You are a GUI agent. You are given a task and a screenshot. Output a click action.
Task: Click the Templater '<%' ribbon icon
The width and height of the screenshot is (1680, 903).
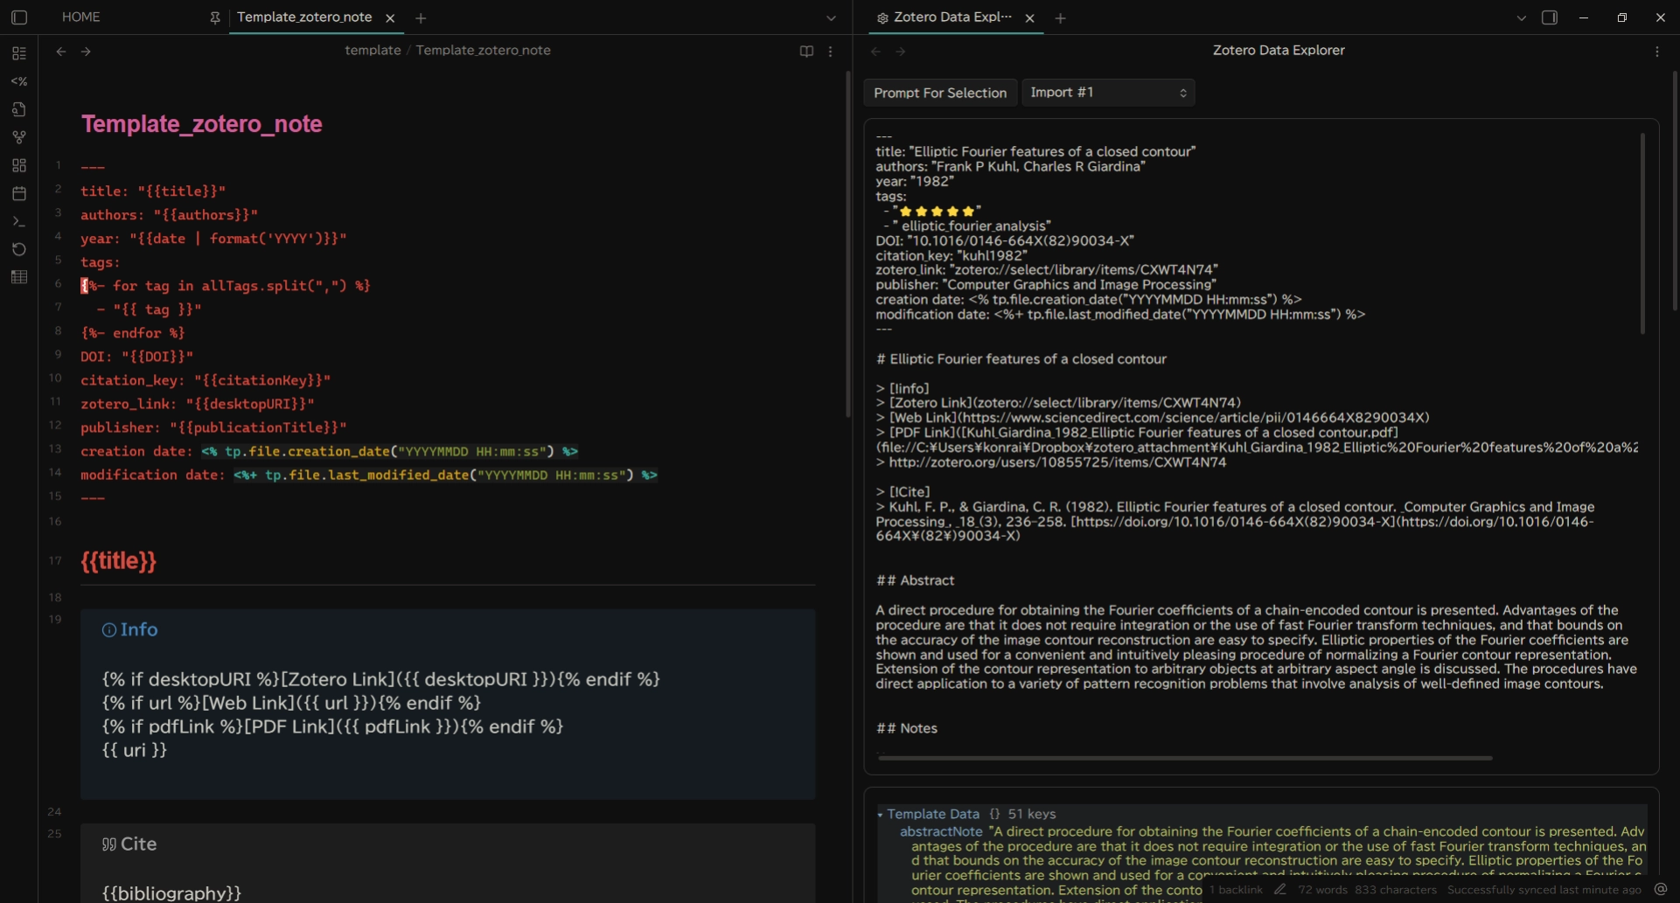pos(18,81)
